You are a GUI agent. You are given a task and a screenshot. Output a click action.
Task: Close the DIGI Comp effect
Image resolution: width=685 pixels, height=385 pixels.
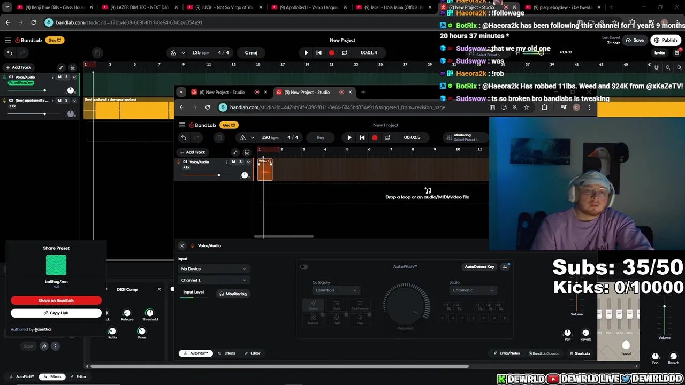159,289
